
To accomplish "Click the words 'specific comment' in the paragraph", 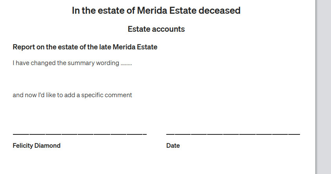I will 107,95.
